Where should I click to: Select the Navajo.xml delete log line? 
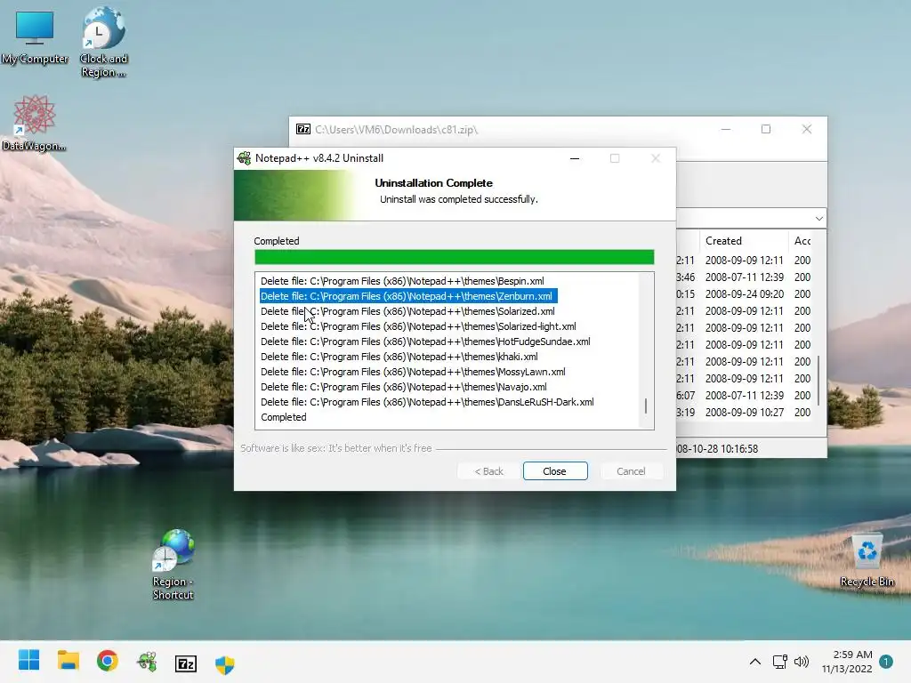(x=404, y=387)
